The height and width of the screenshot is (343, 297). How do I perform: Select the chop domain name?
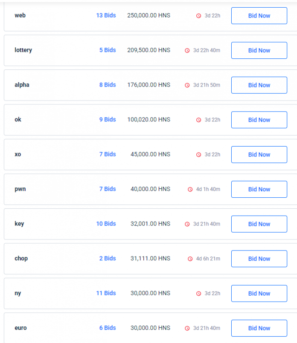pyautogui.click(x=21, y=258)
